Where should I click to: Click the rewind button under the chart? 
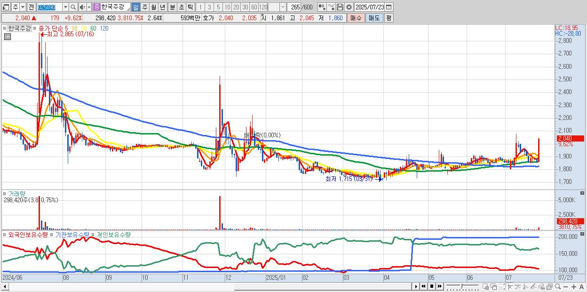423,286
